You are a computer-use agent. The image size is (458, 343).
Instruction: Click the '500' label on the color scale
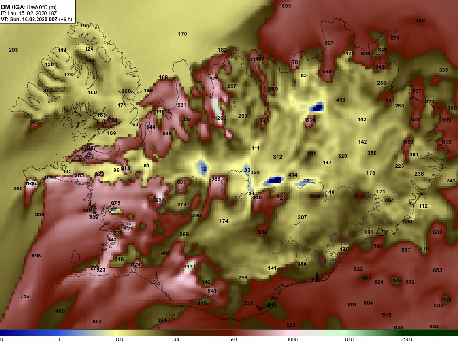[176, 339]
